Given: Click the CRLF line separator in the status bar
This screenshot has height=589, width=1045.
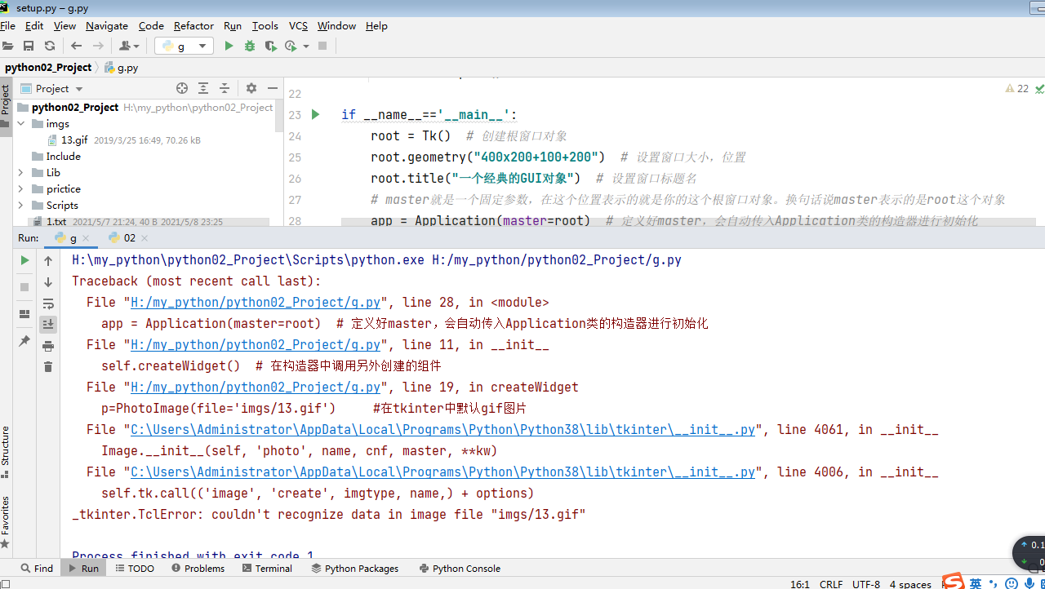Looking at the screenshot, I should point(831,584).
